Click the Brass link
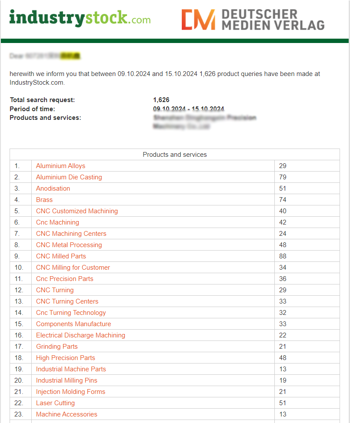 pos(44,200)
